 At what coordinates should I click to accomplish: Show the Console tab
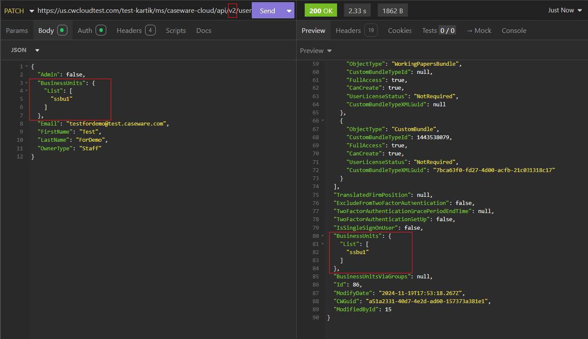[514, 30]
